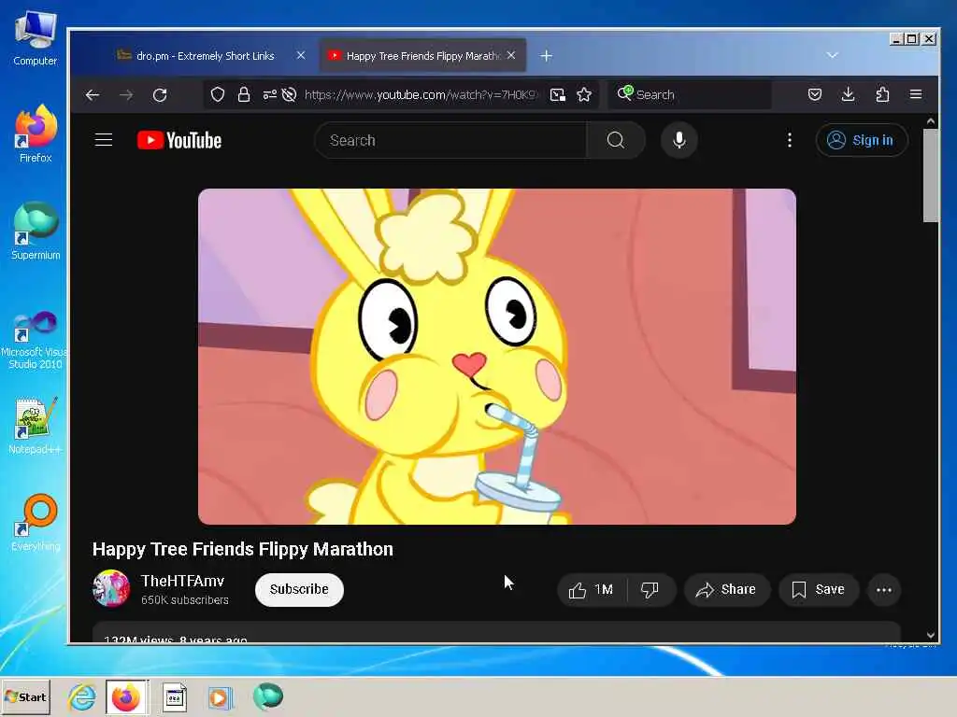This screenshot has height=717, width=957.
Task: Select the Computer desktop icon
Action: (x=36, y=38)
